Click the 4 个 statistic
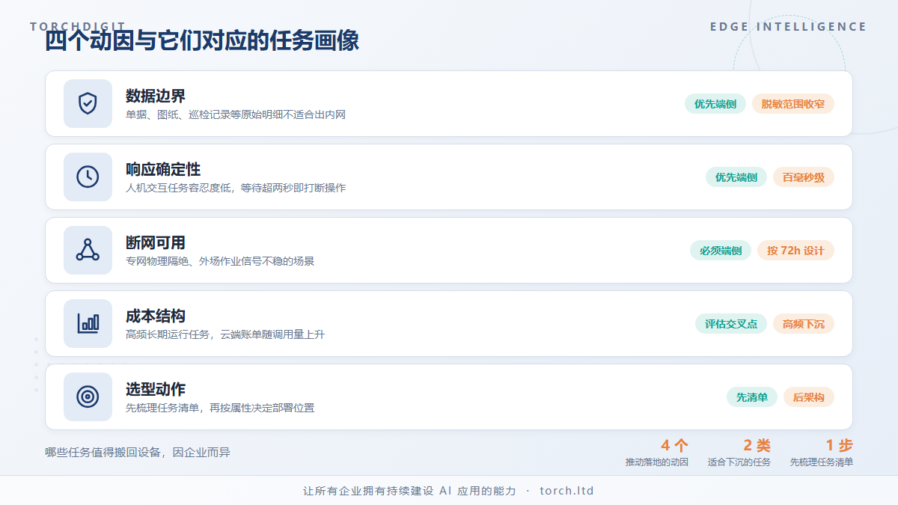This screenshot has height=505, width=898. (674, 446)
